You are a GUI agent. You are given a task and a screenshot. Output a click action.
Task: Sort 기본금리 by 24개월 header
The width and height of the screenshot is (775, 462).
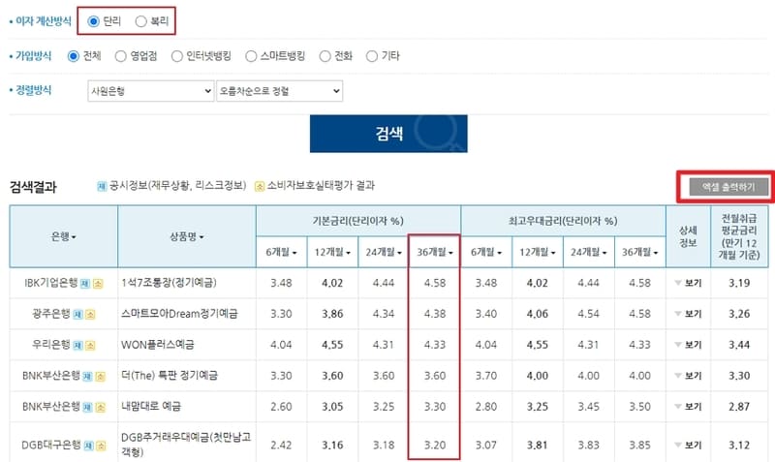point(384,252)
